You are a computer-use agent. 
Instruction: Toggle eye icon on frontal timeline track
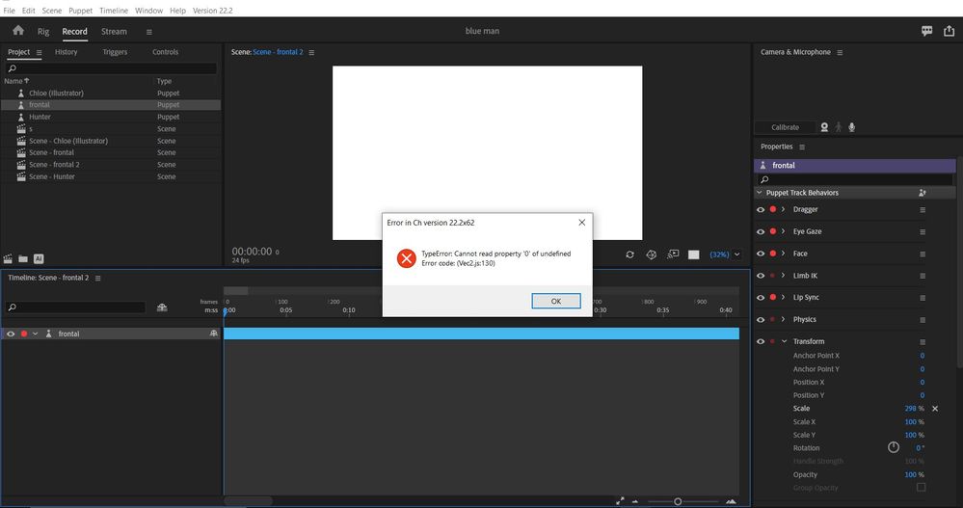click(x=11, y=334)
